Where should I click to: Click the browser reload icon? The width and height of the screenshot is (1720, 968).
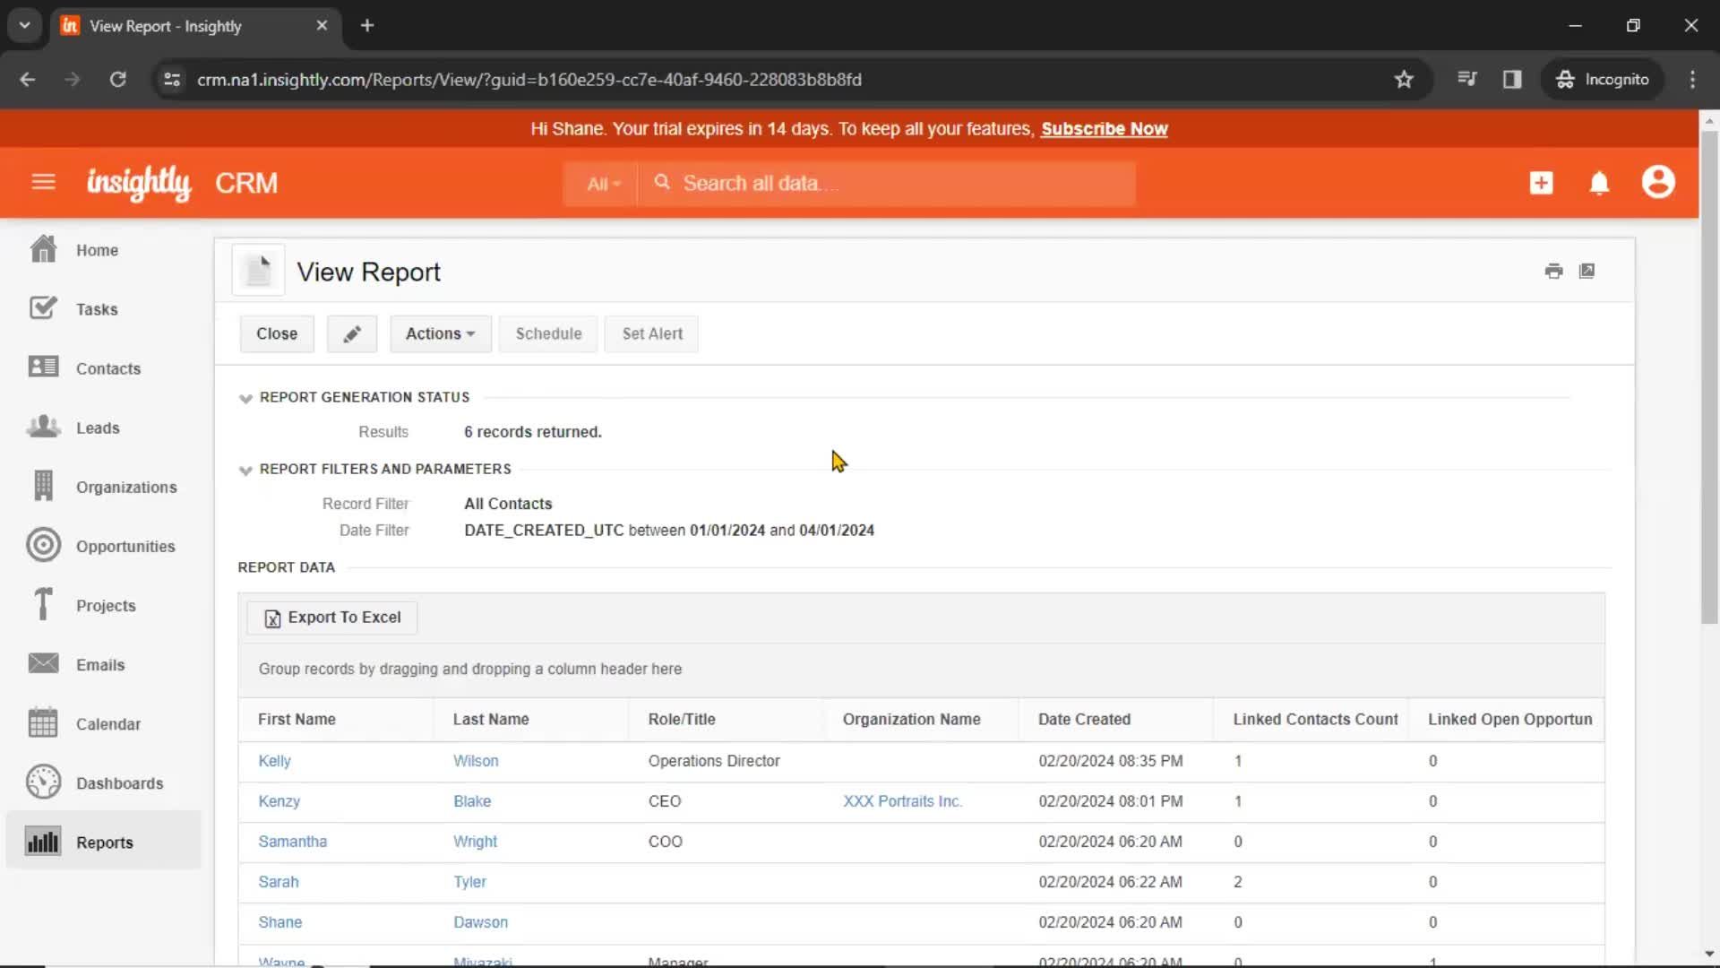pos(117,79)
